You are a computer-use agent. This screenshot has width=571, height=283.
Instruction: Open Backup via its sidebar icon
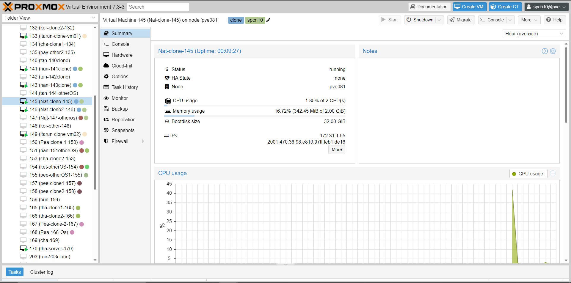click(x=106, y=109)
